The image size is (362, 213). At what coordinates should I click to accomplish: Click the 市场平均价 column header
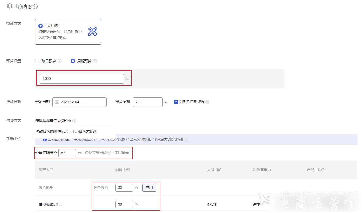[316, 170]
